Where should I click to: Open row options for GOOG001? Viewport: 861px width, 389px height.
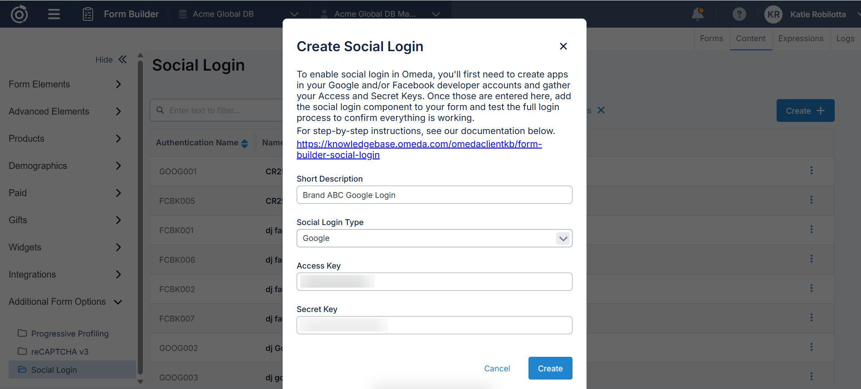811,171
